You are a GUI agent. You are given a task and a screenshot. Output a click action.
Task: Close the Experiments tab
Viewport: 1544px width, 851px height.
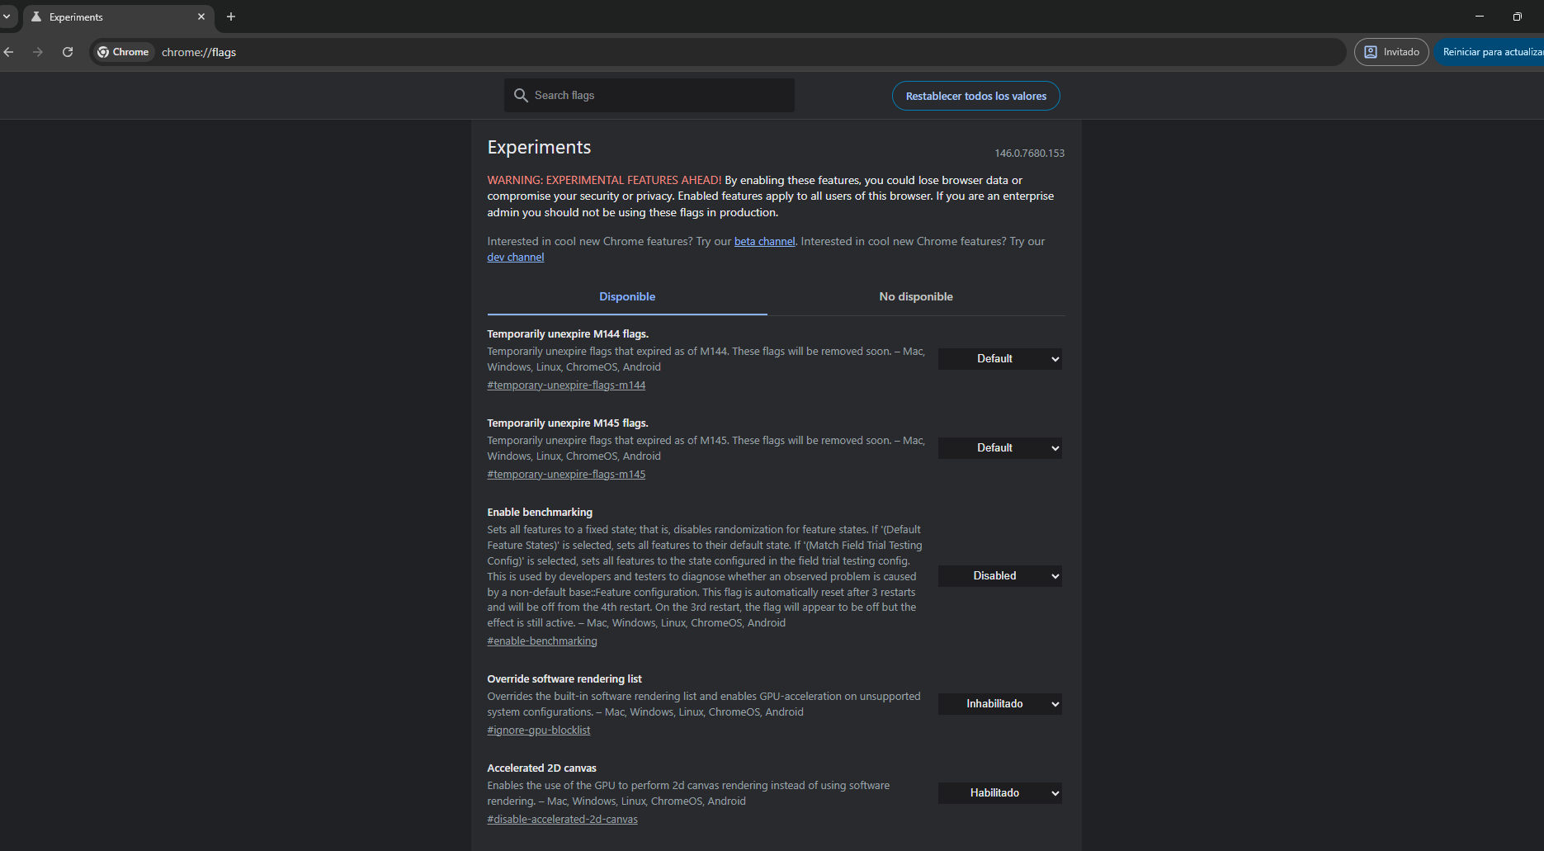(x=201, y=17)
